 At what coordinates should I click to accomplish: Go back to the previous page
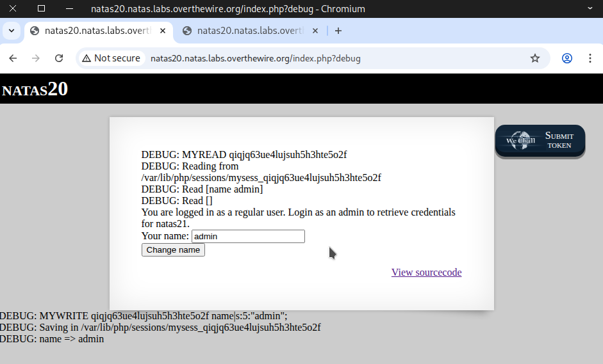point(13,58)
